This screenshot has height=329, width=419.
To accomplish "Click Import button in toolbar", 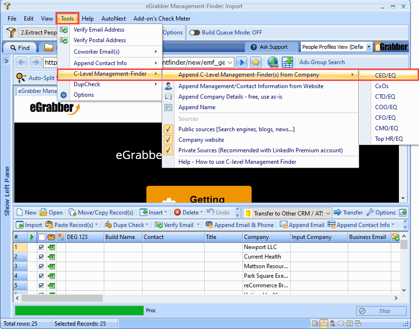I will click(29, 225).
